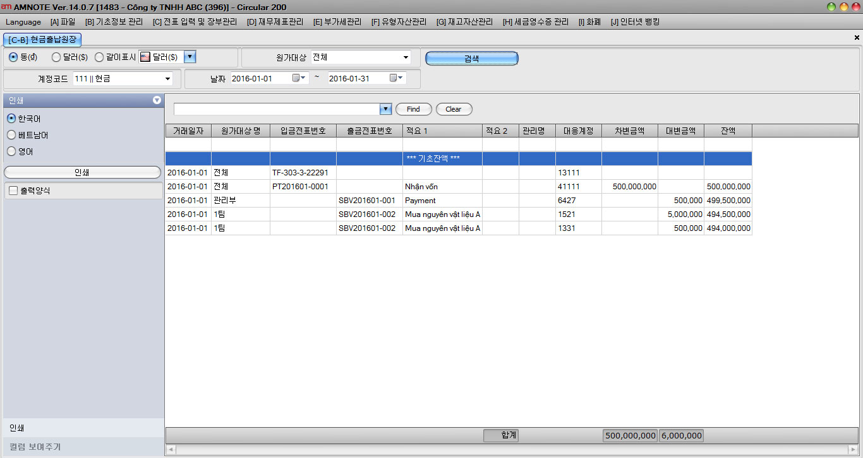The height and width of the screenshot is (458, 863).
Task: Click the 검색 search button
Action: pyautogui.click(x=471, y=58)
